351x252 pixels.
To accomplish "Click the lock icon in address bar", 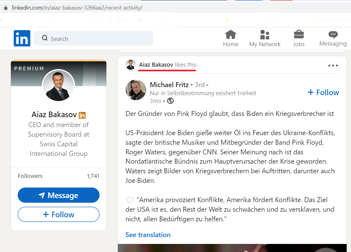I will pos(6,8).
